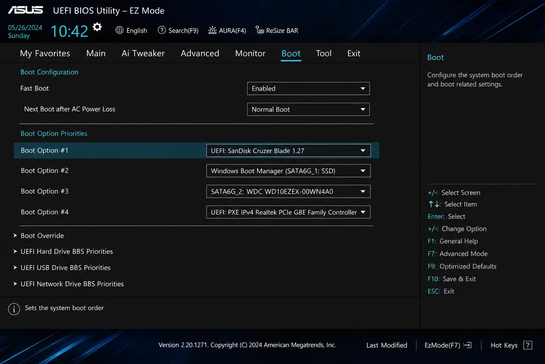The image size is (545, 364).
Task: Click F1: General Help hint
Action: point(452,241)
